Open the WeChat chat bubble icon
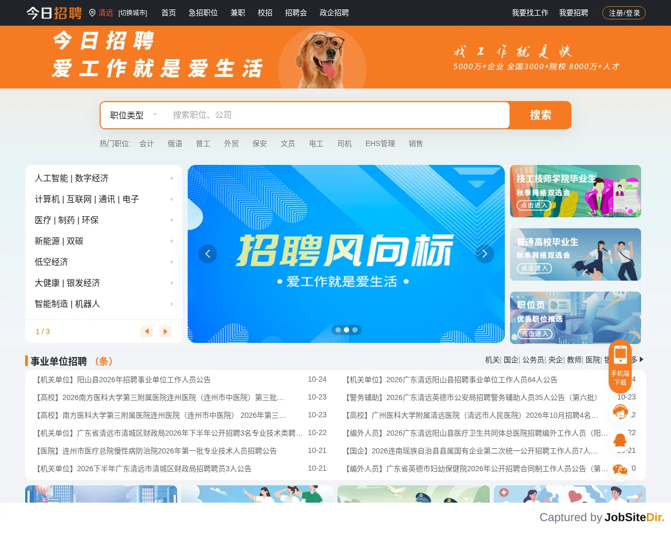The image size is (671, 533). point(620,470)
